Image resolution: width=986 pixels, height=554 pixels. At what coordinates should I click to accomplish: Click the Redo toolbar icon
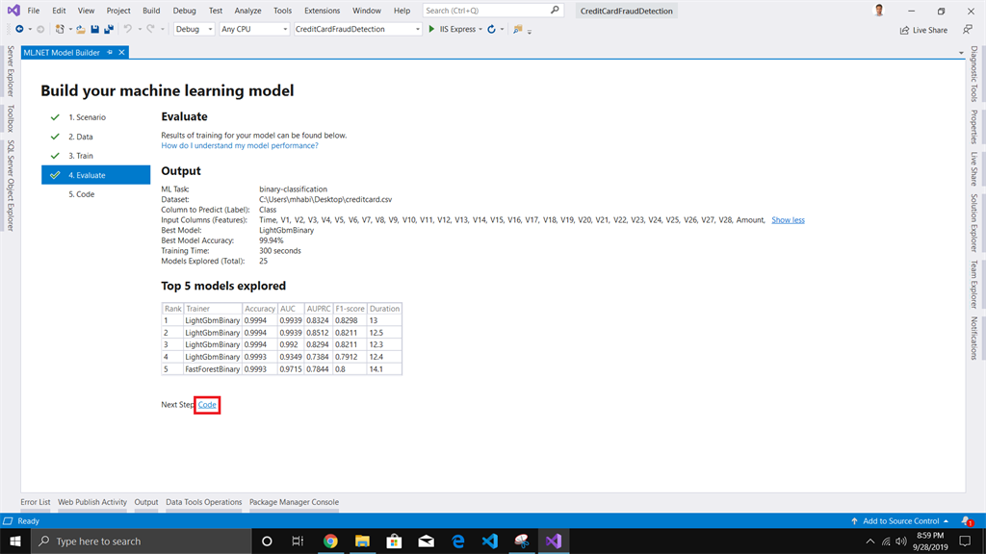point(150,29)
